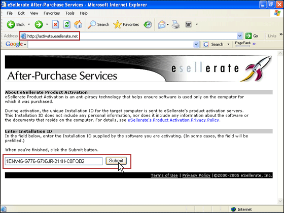This screenshot has height=213, width=284.
Task: Go to the Home page icon
Action: click(78, 24)
